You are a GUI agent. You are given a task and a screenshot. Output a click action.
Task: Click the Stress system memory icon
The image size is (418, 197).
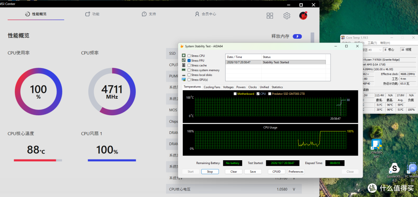coord(184,70)
